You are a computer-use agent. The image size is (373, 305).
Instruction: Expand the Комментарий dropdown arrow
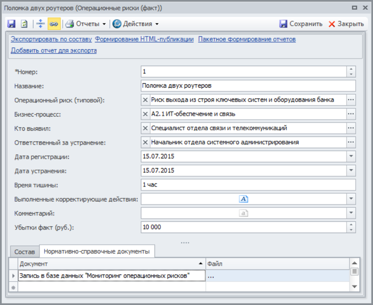pyautogui.click(x=351, y=213)
